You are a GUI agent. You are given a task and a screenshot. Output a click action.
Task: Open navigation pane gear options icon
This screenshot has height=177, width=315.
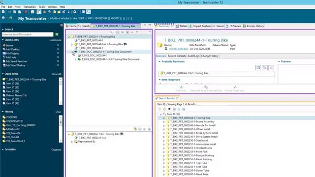coord(62,25)
